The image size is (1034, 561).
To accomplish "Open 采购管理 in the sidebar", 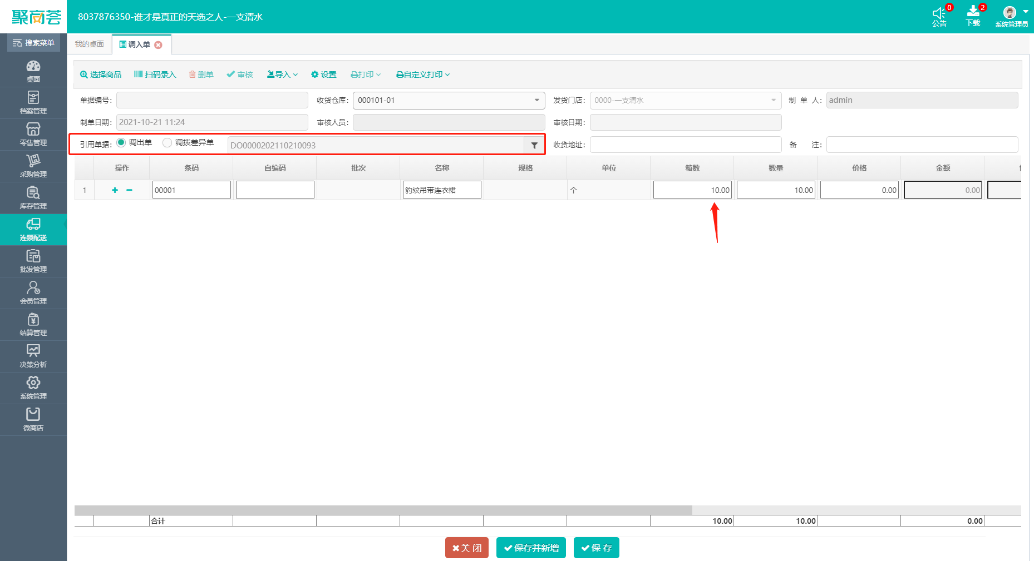I will (x=33, y=166).
